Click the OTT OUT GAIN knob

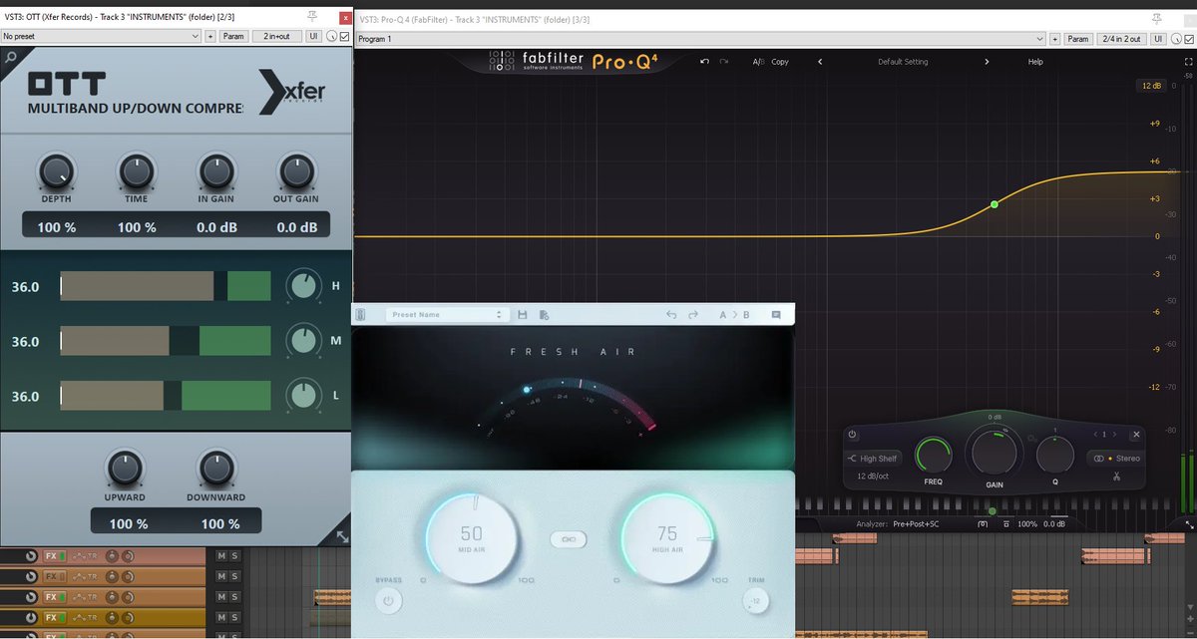tap(296, 173)
